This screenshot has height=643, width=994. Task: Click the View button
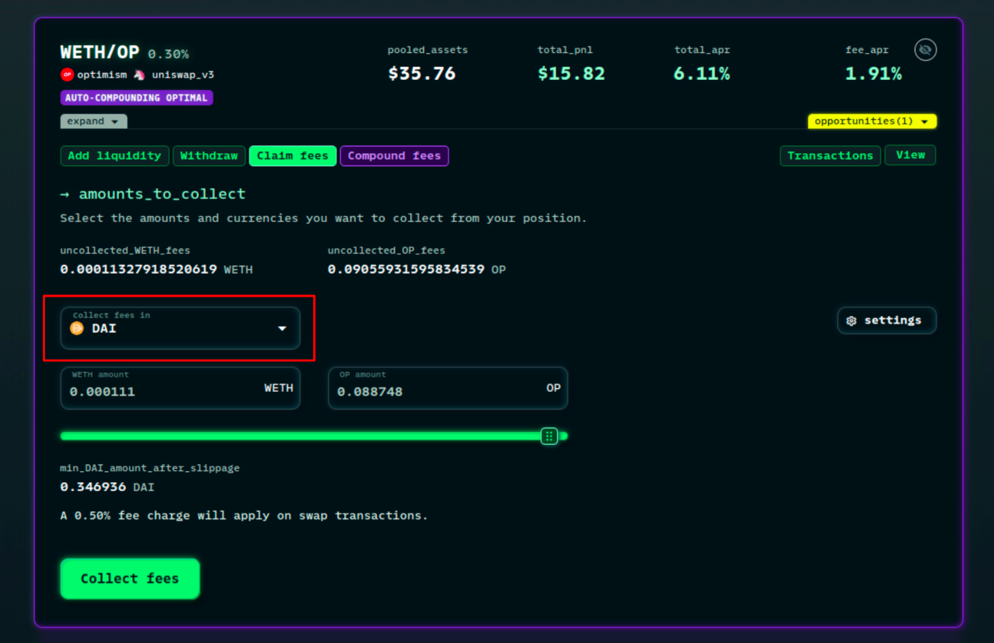[x=910, y=155]
